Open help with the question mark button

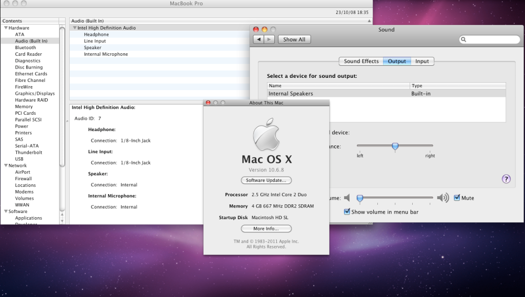(x=506, y=179)
